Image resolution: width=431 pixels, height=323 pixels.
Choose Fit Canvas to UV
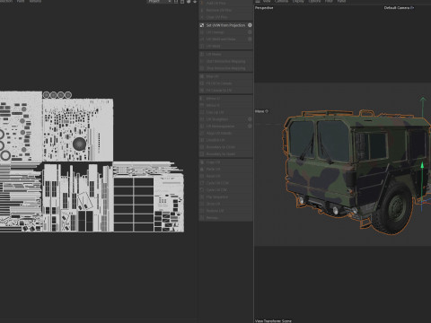226,90
